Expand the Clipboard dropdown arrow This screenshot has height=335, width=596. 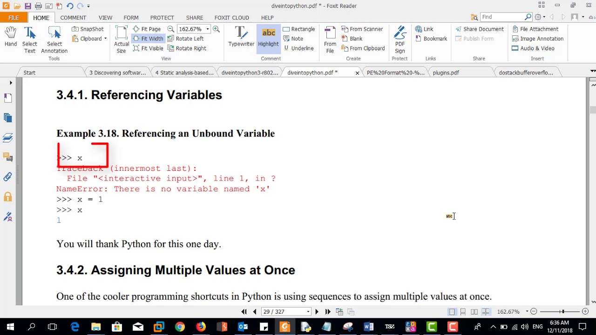(x=106, y=39)
